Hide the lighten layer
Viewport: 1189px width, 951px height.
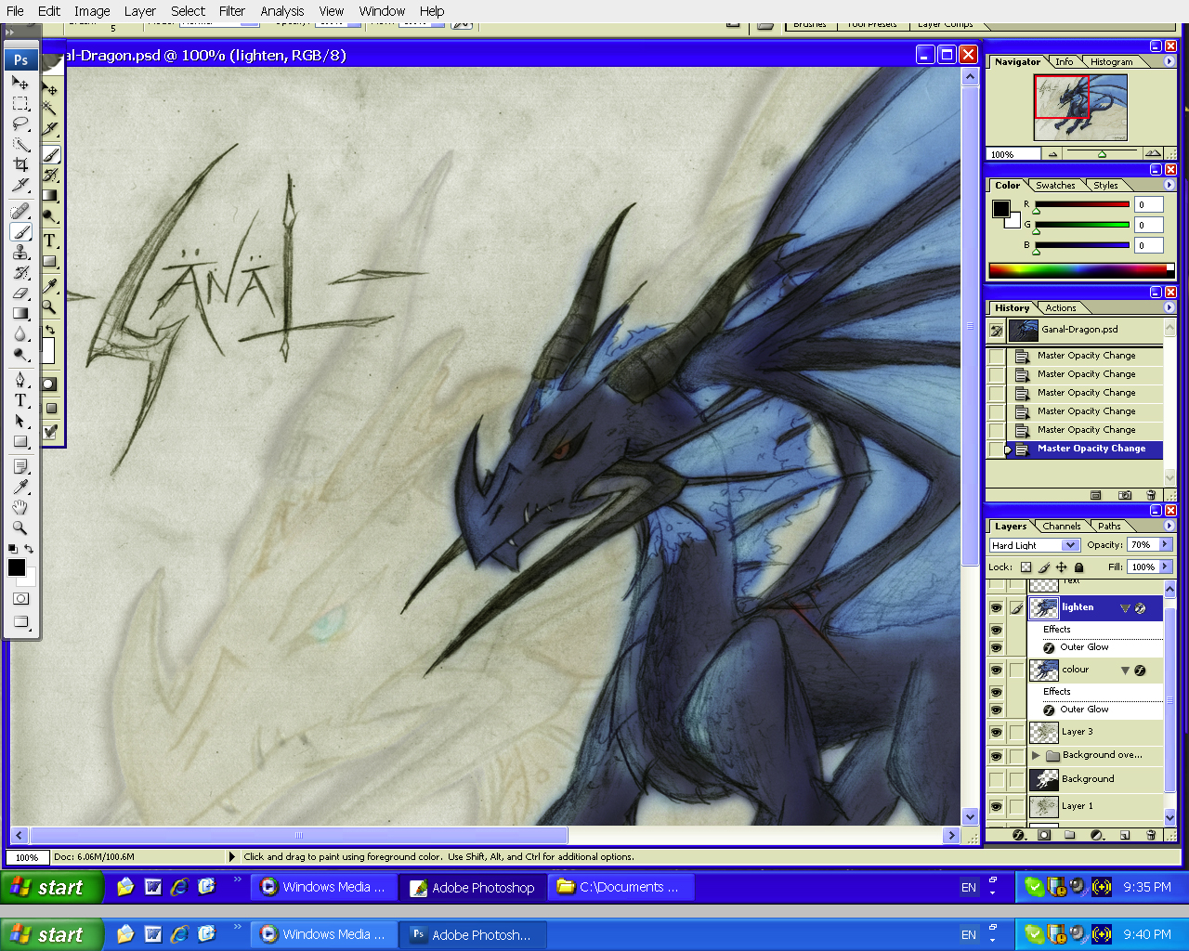996,608
